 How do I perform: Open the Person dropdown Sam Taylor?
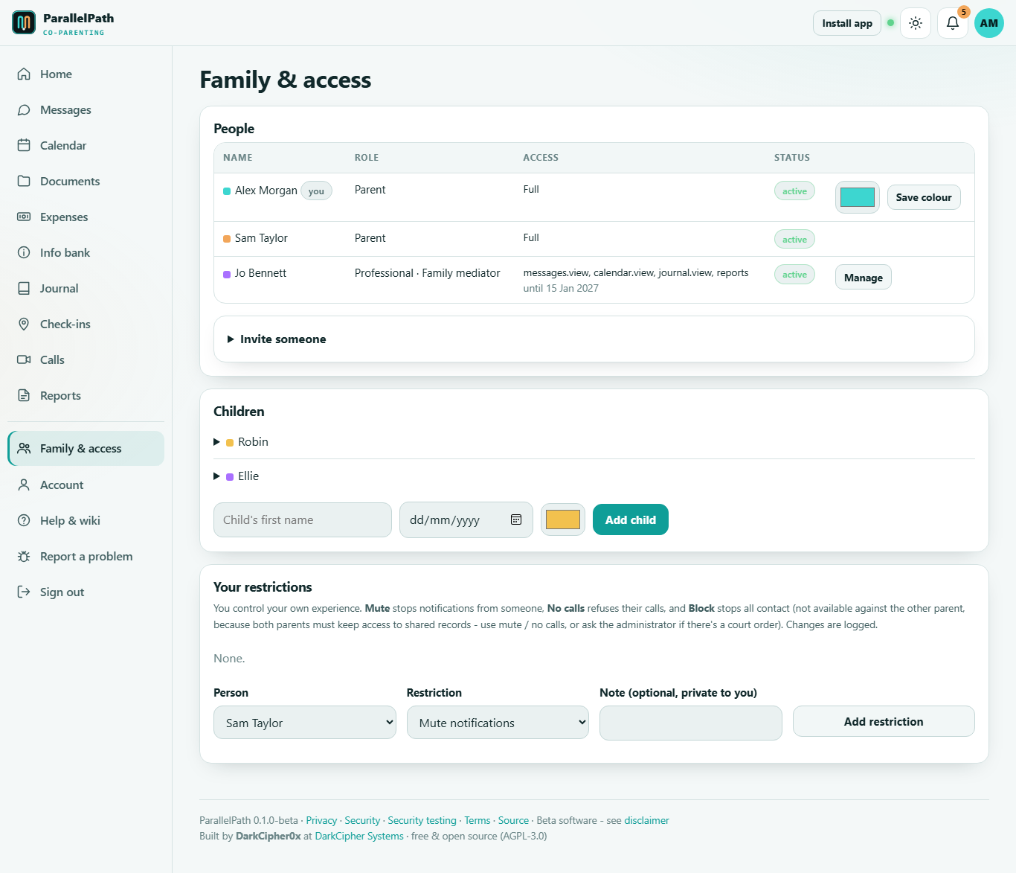pyautogui.click(x=305, y=723)
